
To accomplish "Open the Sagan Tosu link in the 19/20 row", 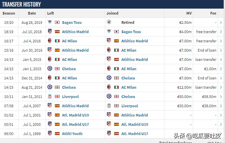I will 72,23.
